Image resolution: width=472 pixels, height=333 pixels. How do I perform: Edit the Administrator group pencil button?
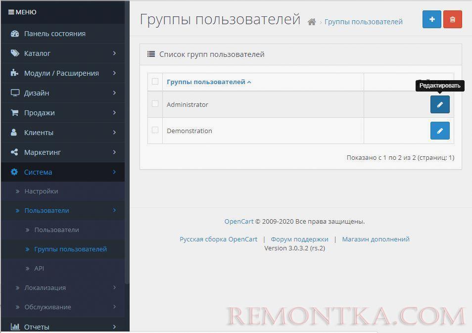440,104
